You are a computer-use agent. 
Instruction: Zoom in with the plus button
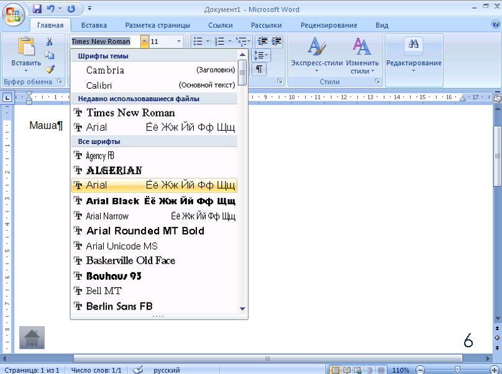point(495,370)
